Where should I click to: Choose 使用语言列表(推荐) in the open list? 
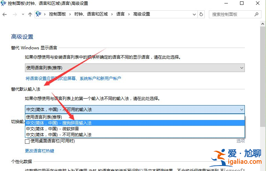click(135, 117)
